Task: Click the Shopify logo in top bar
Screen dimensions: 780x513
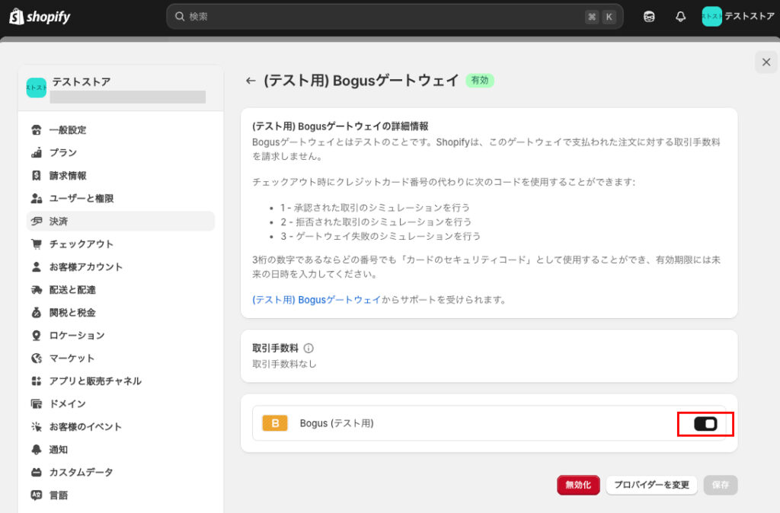Action: (40, 16)
